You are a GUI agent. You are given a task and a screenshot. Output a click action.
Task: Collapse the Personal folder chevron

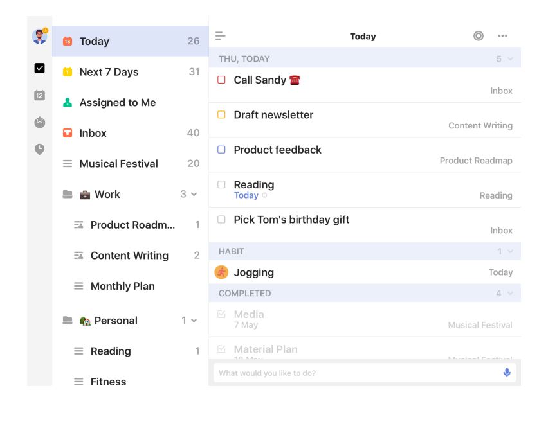(194, 321)
